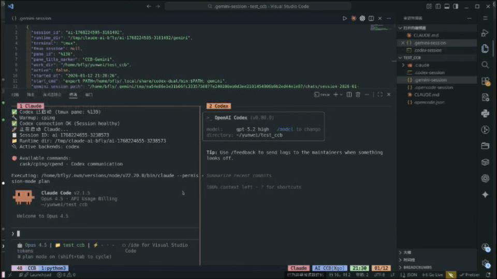Click the command center search box
This screenshot has height=279, width=497.
click(258, 6)
